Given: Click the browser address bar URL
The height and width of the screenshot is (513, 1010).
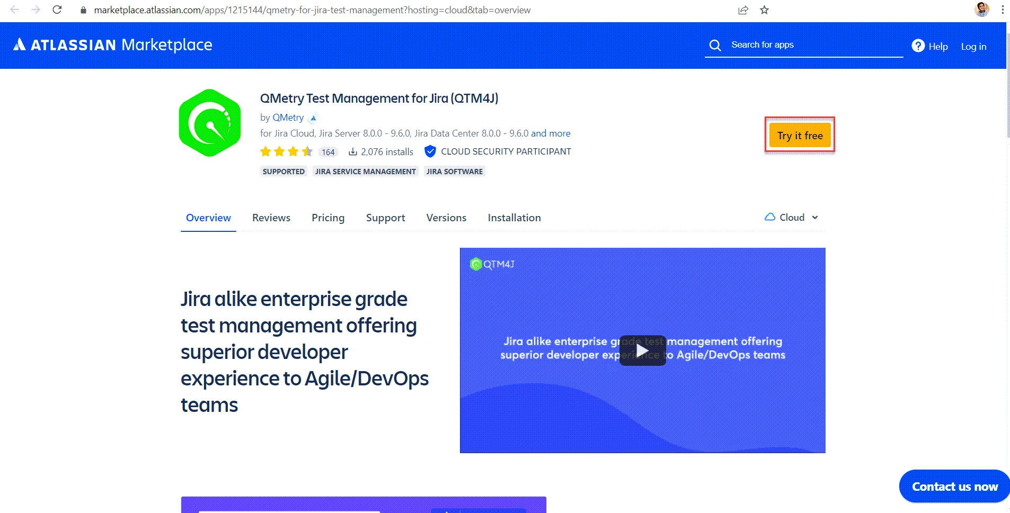Looking at the screenshot, I should (x=312, y=10).
